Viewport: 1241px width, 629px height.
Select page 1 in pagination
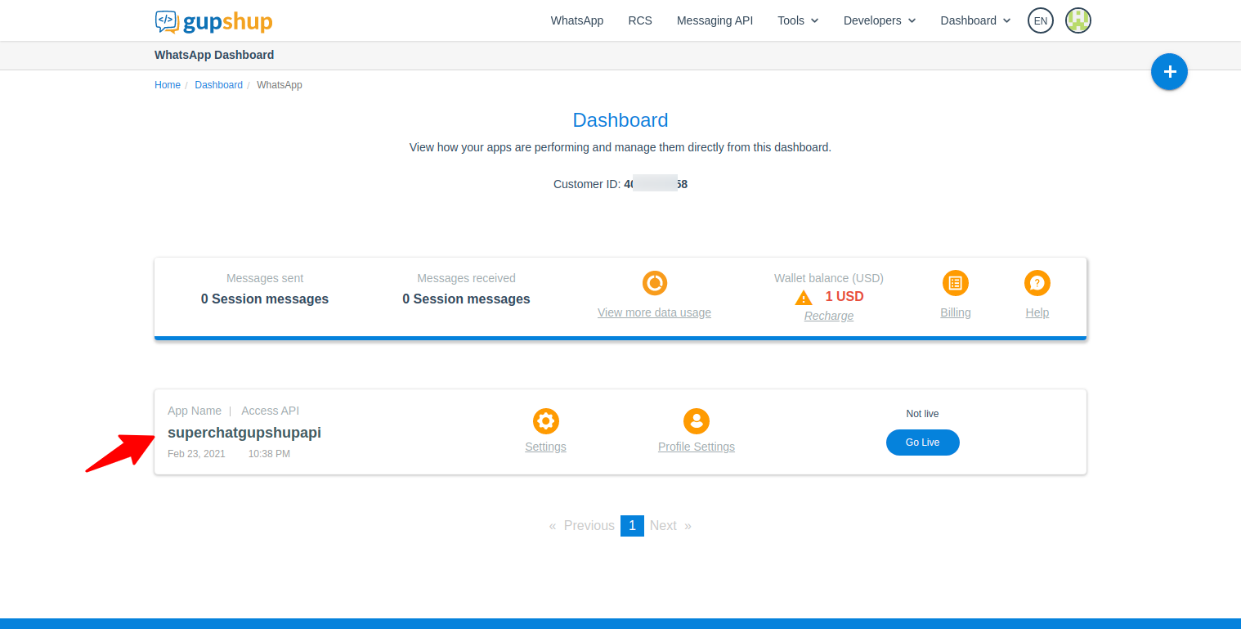tap(632, 525)
